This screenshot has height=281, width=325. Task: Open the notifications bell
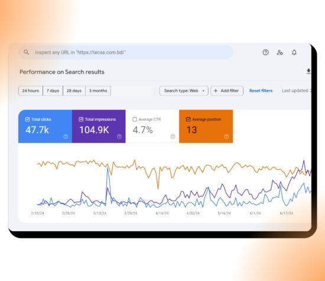(294, 52)
